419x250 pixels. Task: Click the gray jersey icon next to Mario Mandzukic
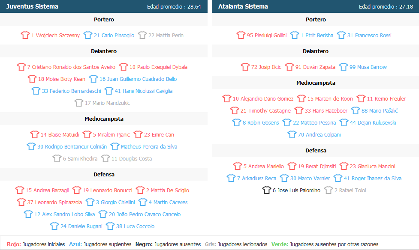[x=79, y=103]
